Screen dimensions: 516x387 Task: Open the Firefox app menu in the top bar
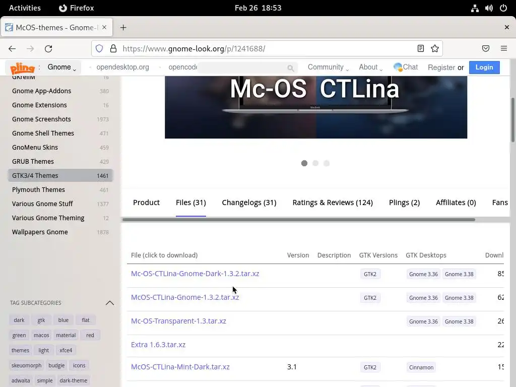click(x=77, y=8)
